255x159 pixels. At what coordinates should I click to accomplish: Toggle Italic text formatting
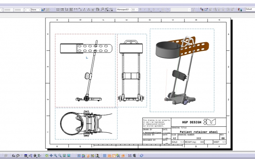point(145,10)
